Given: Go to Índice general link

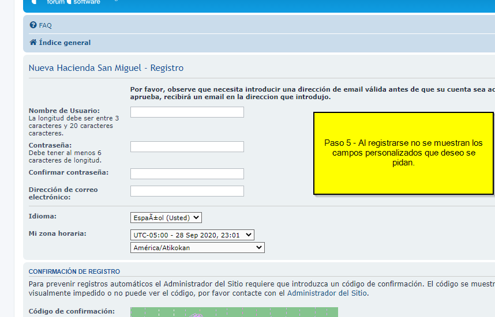Looking at the screenshot, I should click(65, 43).
